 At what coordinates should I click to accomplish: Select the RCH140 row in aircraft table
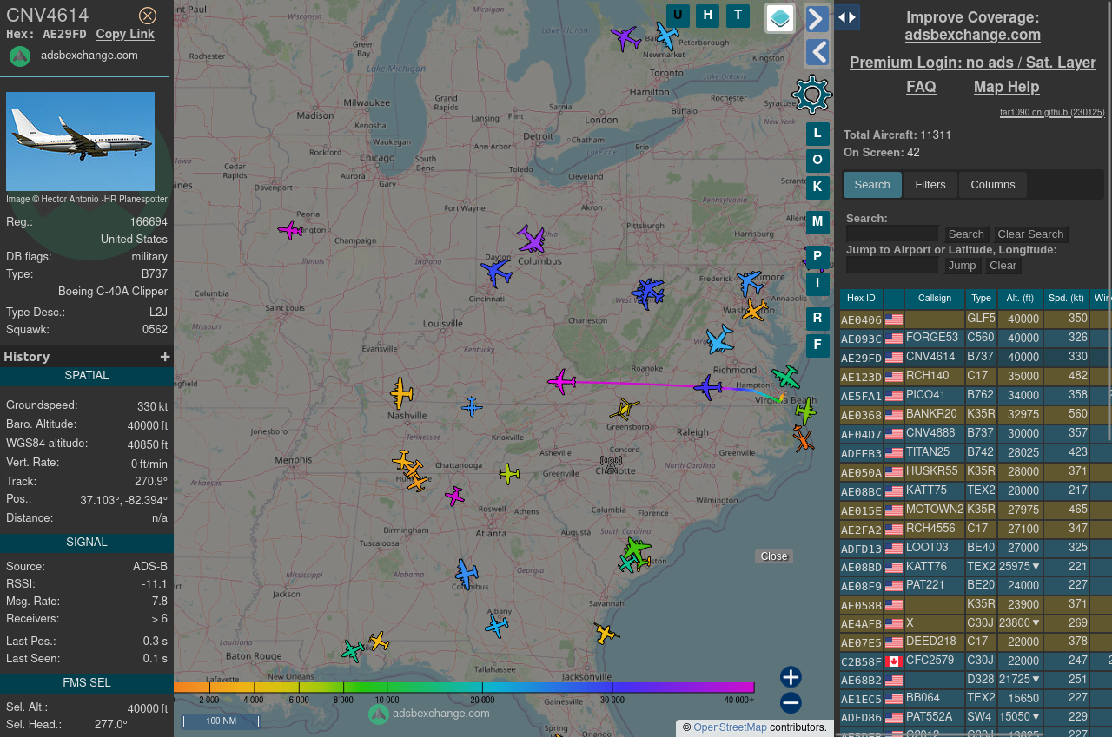(x=976, y=377)
